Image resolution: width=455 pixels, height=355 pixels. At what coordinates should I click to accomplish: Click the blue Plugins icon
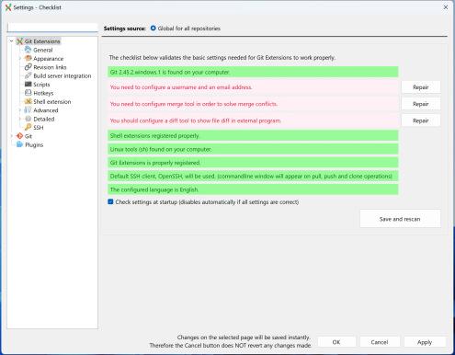point(20,144)
